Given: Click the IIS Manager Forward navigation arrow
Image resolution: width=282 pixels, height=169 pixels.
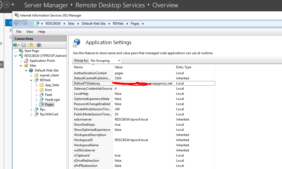Looking at the screenshot, I should (25, 24).
